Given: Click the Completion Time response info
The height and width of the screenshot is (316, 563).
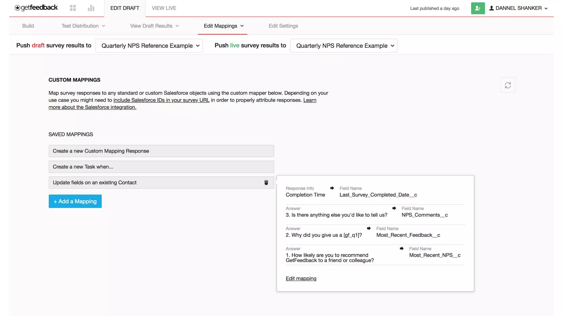Looking at the screenshot, I should coord(305,195).
